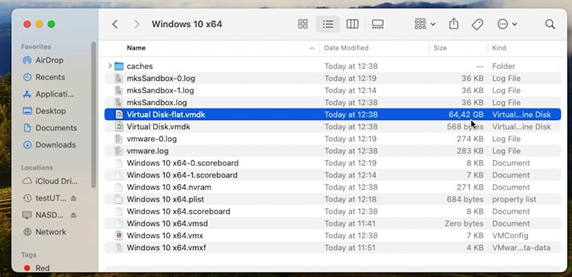The width and height of the screenshot is (572, 277).
Task: Open the Share button
Action: click(x=454, y=24)
